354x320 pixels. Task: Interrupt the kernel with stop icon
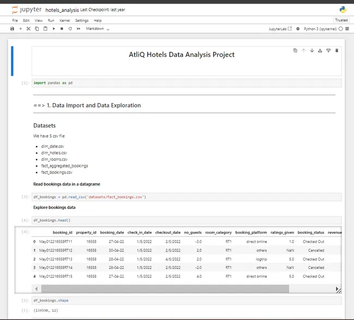point(62,29)
